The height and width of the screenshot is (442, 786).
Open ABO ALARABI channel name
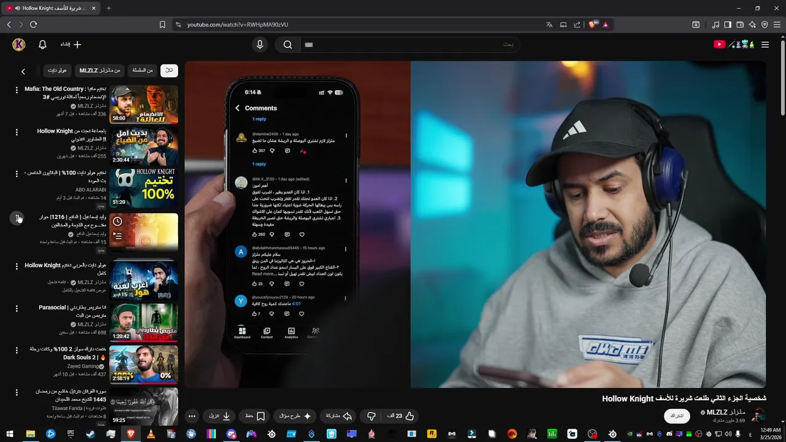91,190
